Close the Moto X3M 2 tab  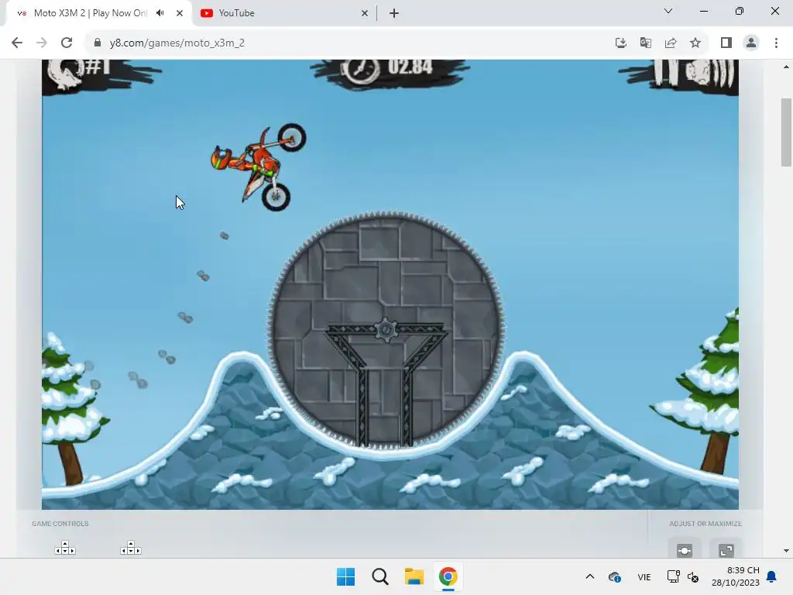tap(180, 13)
